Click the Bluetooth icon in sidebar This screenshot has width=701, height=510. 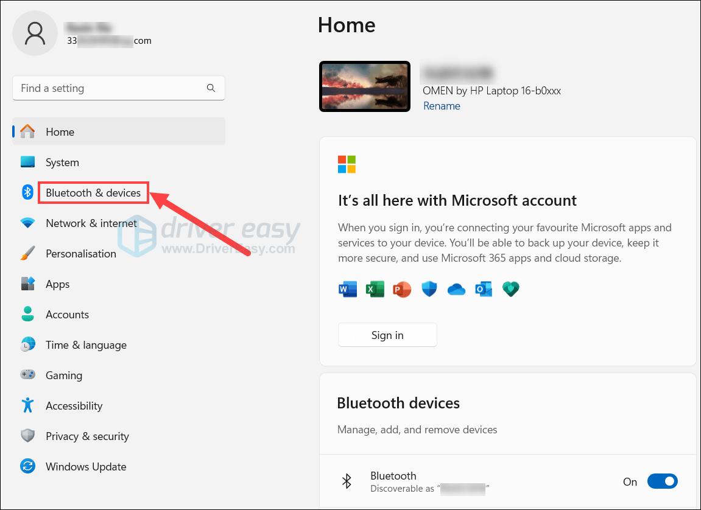28,192
